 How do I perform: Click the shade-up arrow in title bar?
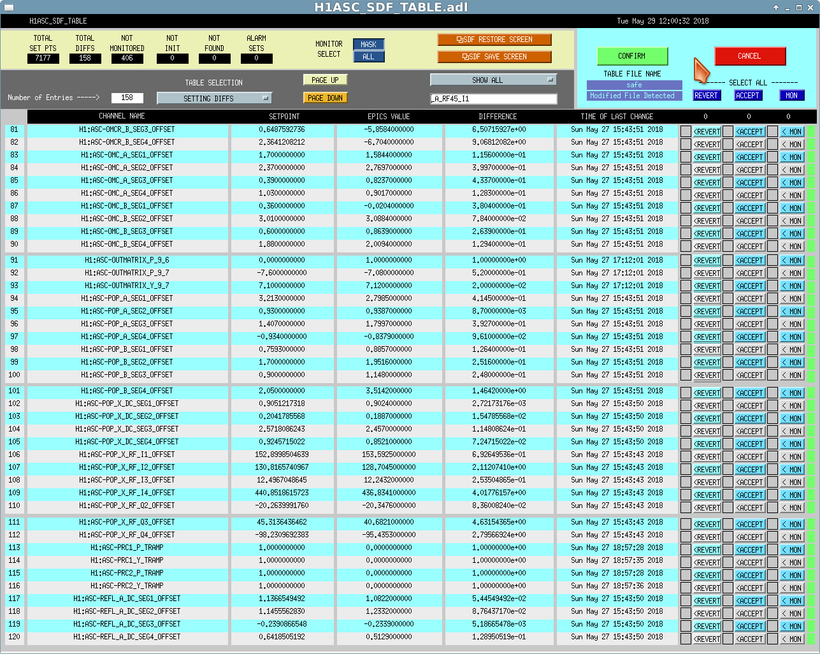pos(775,8)
